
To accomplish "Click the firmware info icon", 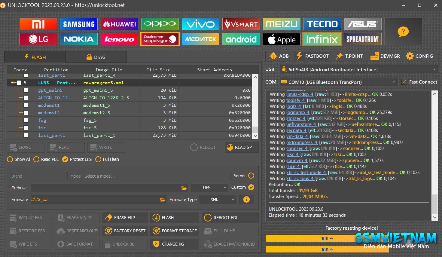I will 246,200.
